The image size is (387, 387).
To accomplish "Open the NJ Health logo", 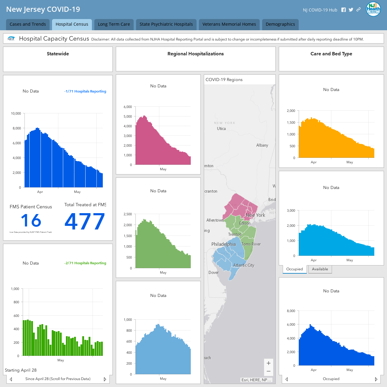I will pyautogui.click(x=373, y=9).
